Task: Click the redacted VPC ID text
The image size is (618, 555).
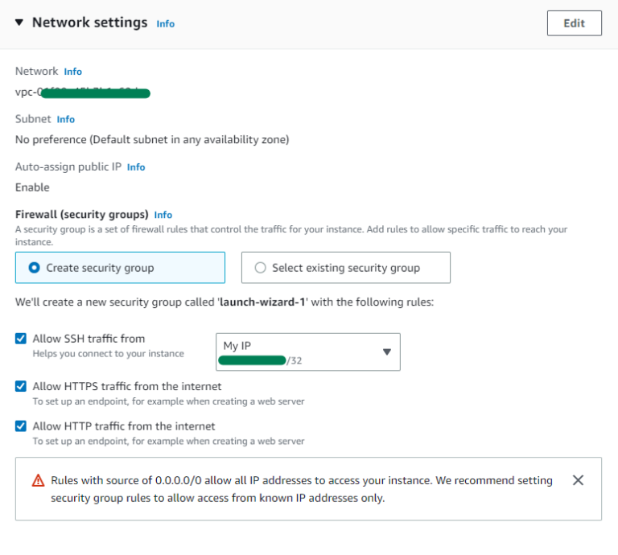Action: pyautogui.click(x=83, y=92)
